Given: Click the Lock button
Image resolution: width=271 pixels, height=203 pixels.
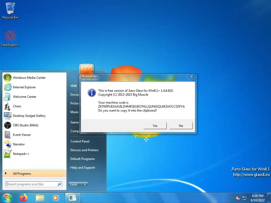Looking at the screenshot, I should [75, 184].
